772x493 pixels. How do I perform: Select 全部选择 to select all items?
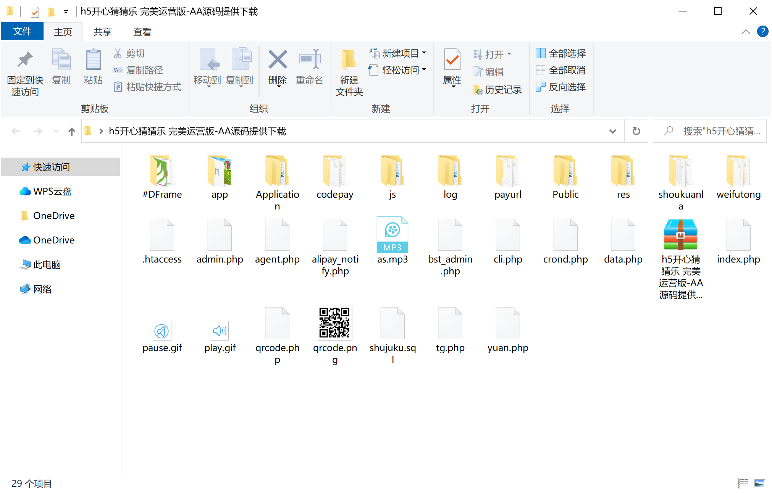pos(561,53)
